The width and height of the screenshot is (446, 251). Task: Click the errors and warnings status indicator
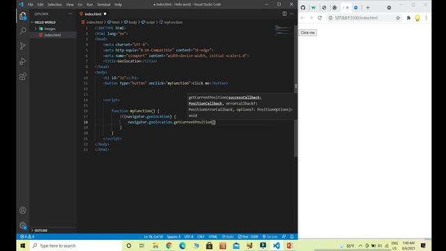(27, 237)
